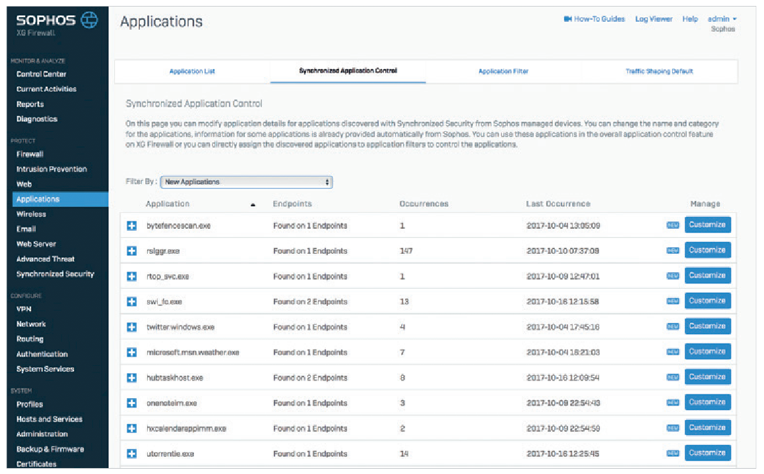This screenshot has width=764, height=474.
Task: Customize the bytefencescan.exe application
Action: coord(707,225)
